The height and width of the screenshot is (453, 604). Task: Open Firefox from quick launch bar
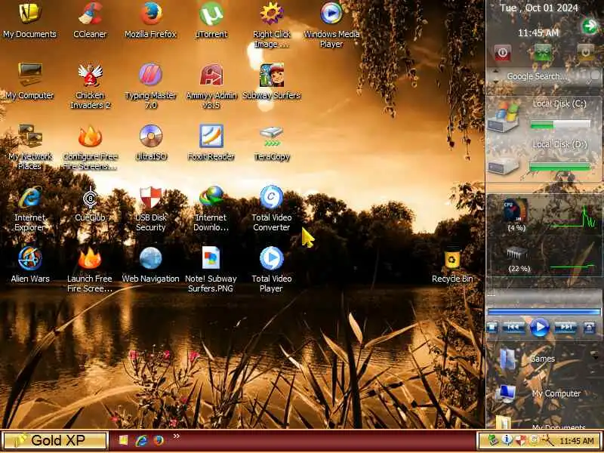[159, 440]
